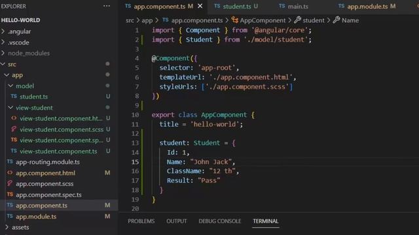The width and height of the screenshot is (419, 235).
Task: Click the "12 th" ClassName value
Action: (223, 171)
